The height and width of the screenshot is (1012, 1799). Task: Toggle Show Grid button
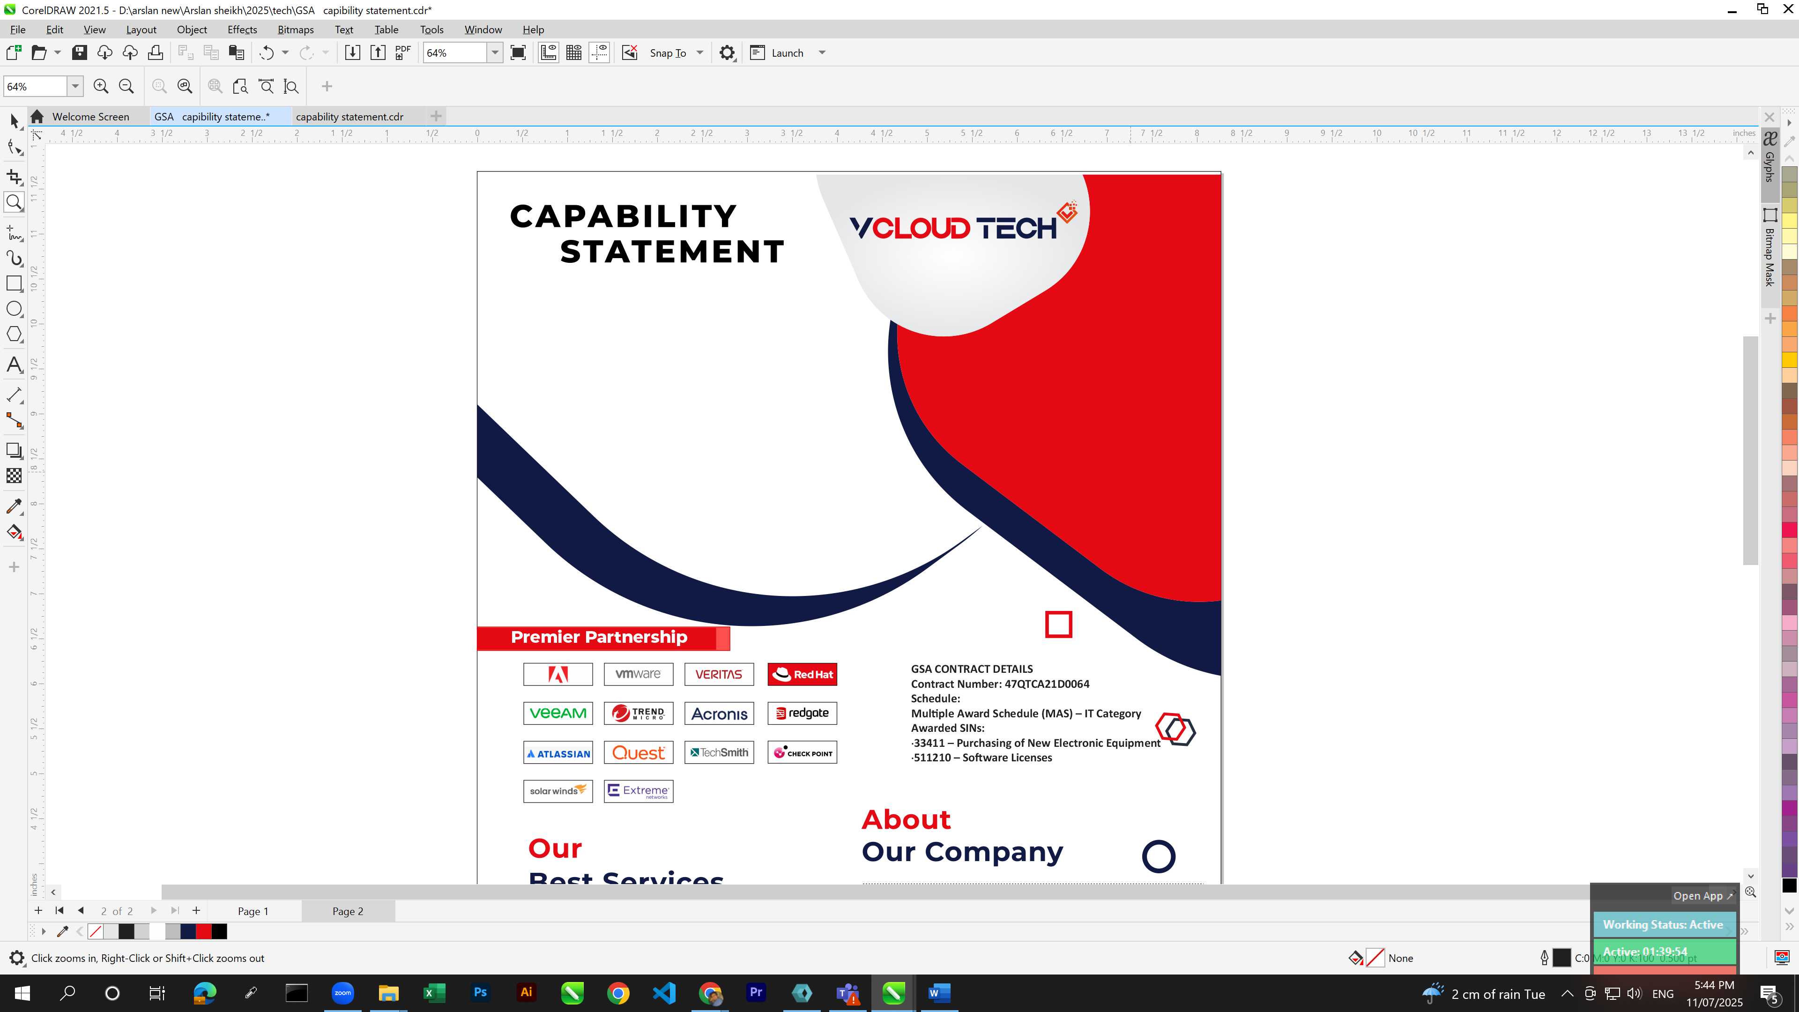[574, 53]
